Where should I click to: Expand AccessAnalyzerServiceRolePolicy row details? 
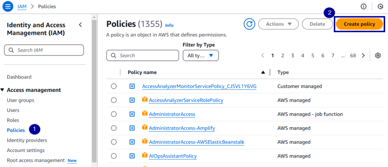tap(132, 100)
